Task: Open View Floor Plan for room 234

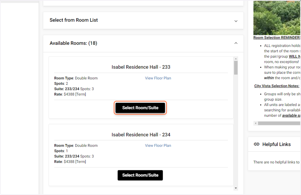Action: (x=158, y=145)
